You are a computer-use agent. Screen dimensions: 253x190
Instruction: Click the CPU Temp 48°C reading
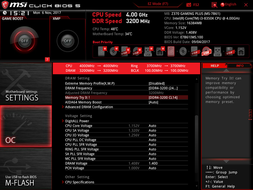click(x=105, y=29)
